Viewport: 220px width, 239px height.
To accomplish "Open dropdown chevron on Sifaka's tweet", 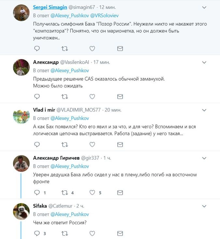I will click(204, 206).
